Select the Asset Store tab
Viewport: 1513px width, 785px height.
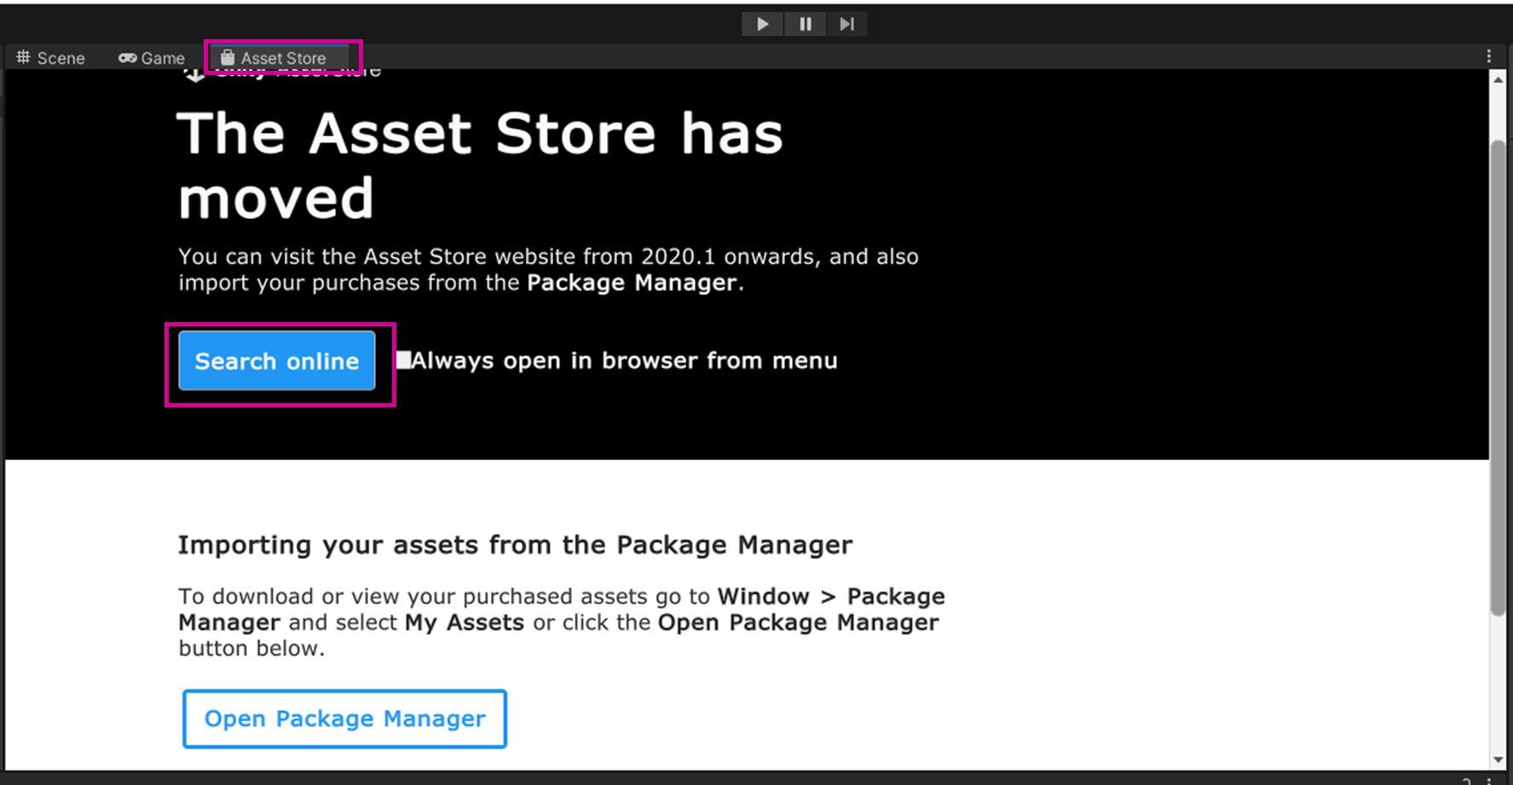(282, 58)
